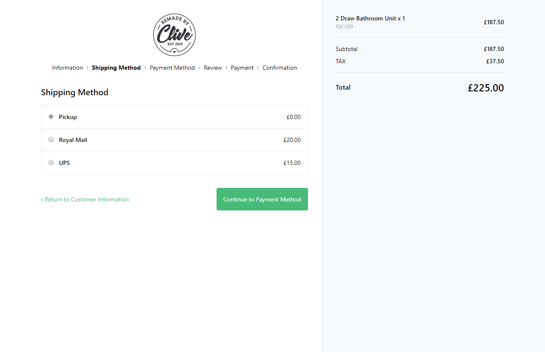Click the UPS £15.00 price
The height and width of the screenshot is (352, 545).
(292, 163)
